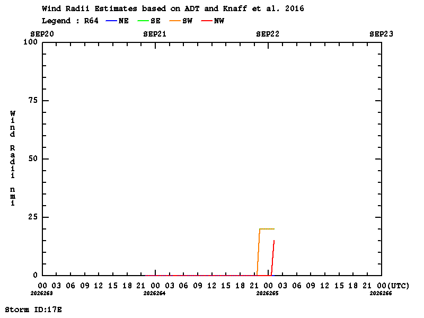Screen dimensions: 424x318
Task: Click the 25 y-axis label
Action: coord(33,217)
